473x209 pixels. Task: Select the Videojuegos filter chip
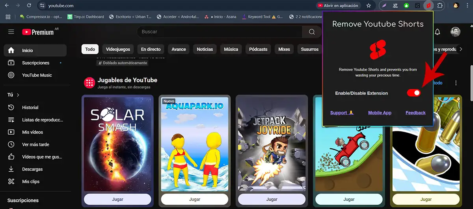(x=118, y=49)
